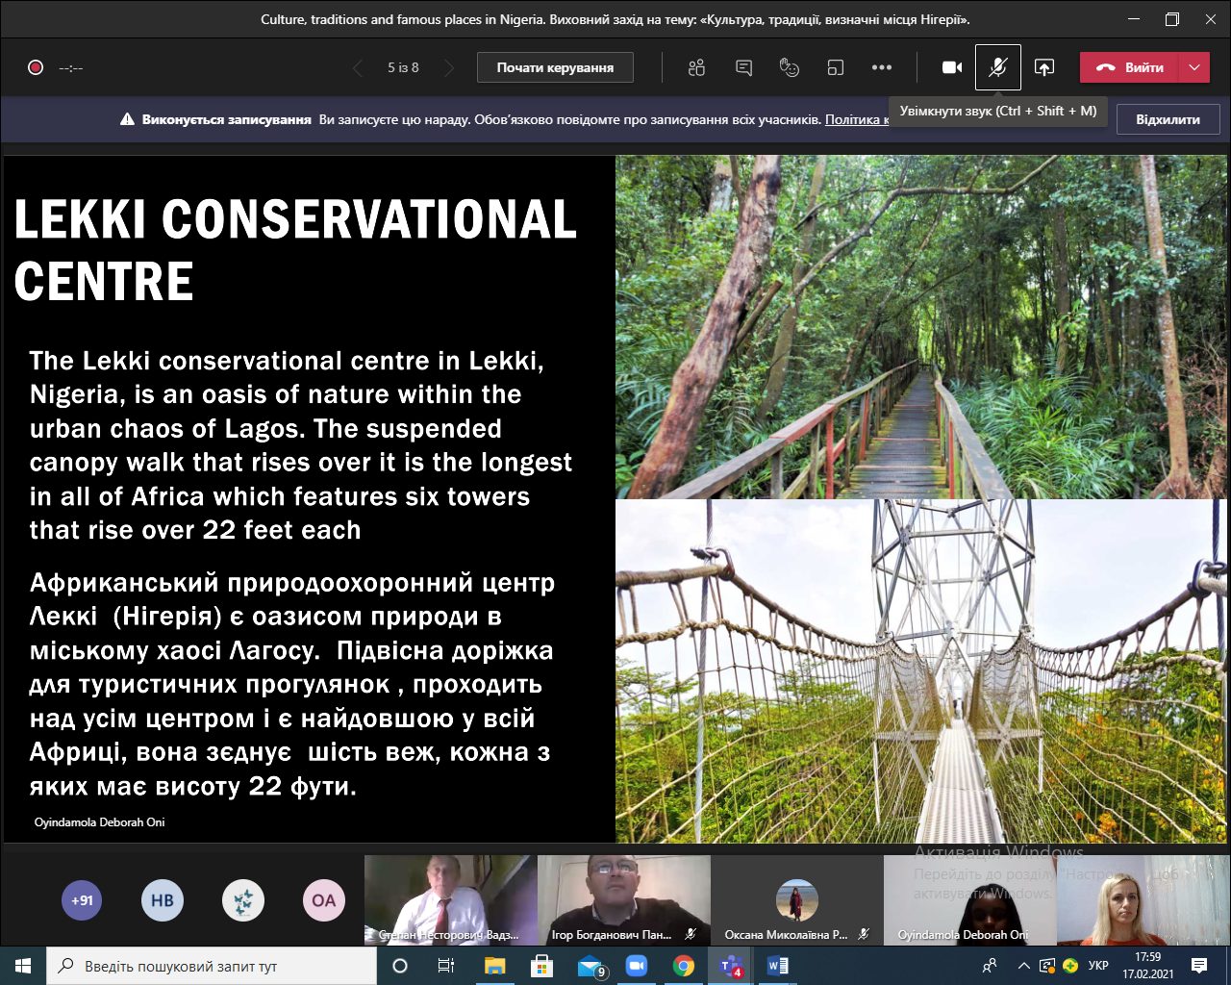Dismiss the recording banner with Відхилити
1231x985 pixels.
(1168, 119)
